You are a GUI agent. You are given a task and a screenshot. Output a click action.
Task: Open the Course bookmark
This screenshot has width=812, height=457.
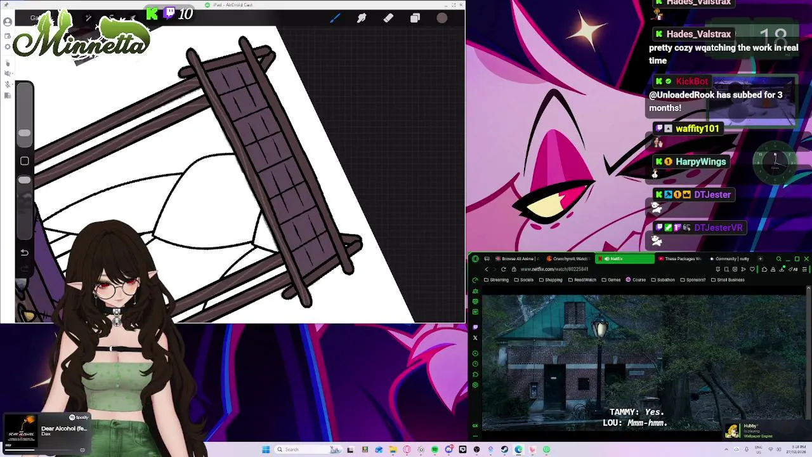click(x=636, y=280)
